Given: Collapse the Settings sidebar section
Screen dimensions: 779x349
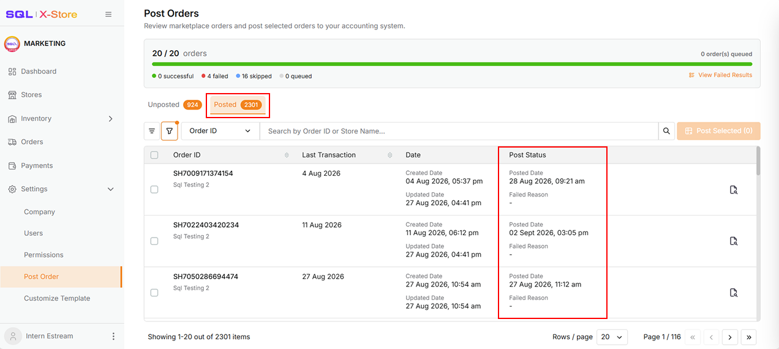Looking at the screenshot, I should (x=111, y=189).
